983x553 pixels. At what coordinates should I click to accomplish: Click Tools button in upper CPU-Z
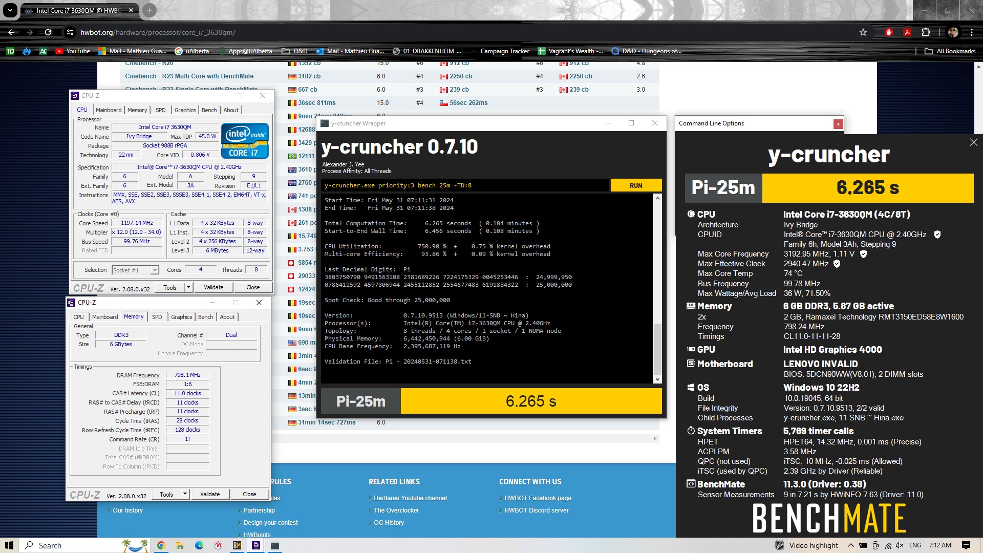pyautogui.click(x=170, y=287)
